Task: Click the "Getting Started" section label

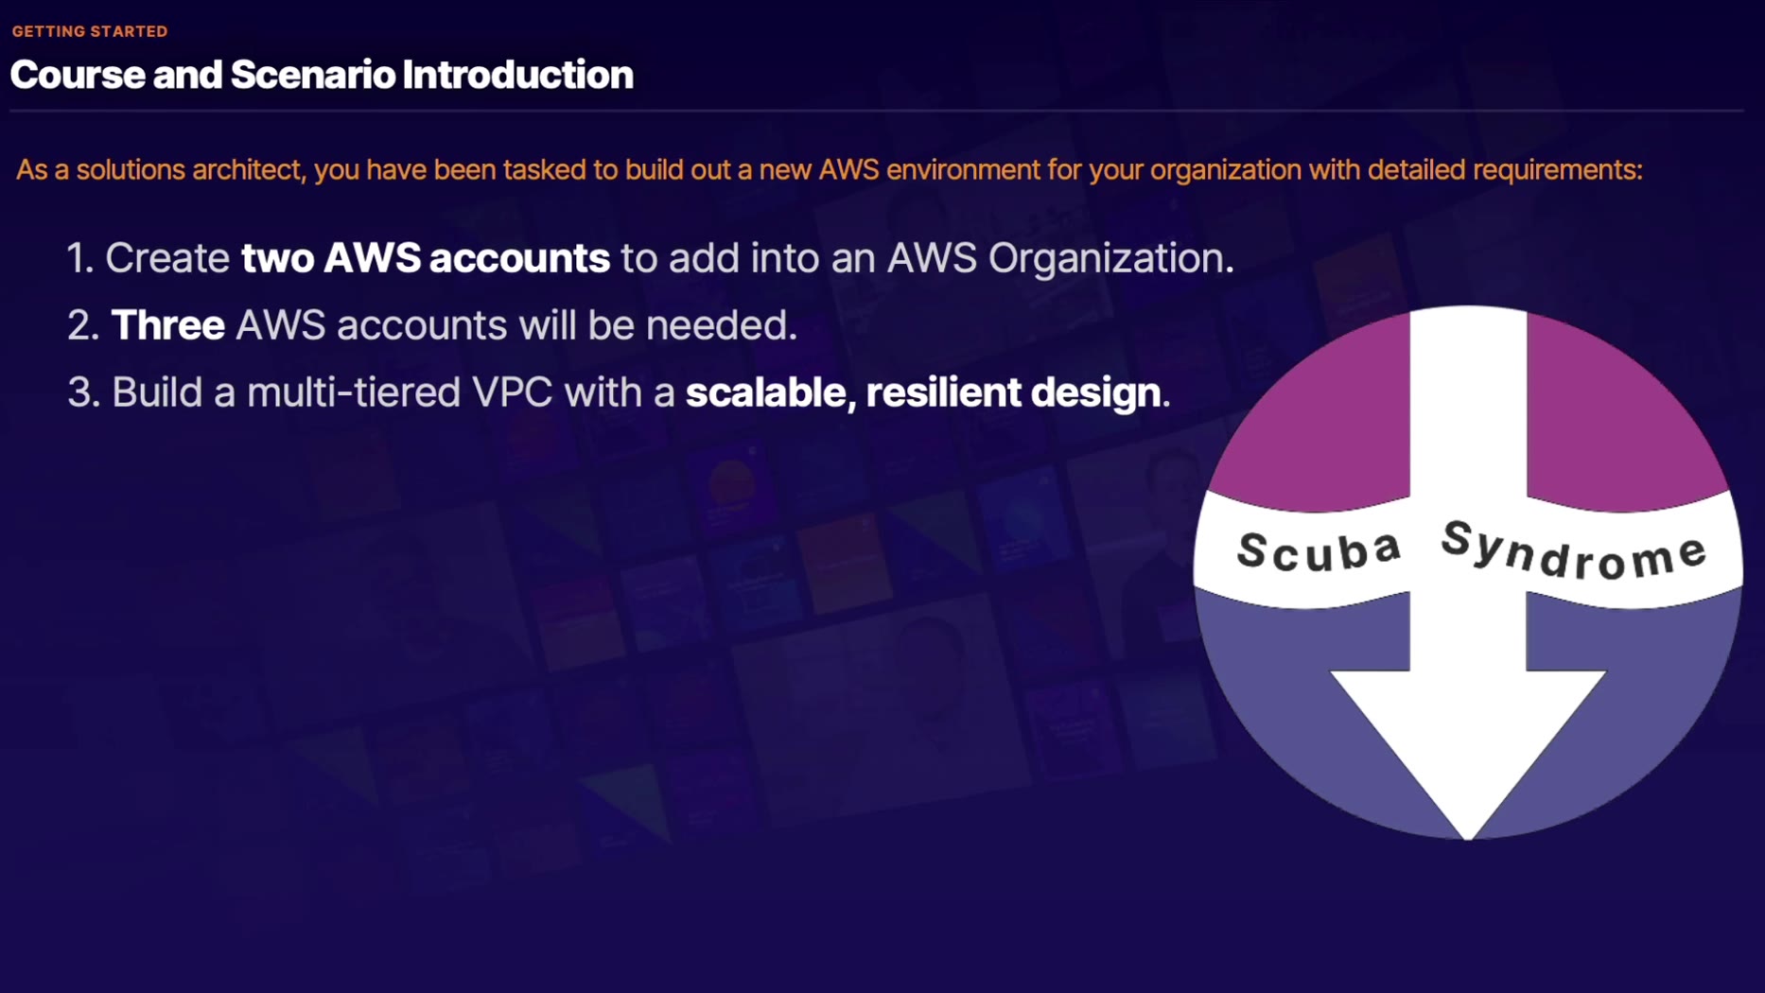Action: tap(90, 31)
